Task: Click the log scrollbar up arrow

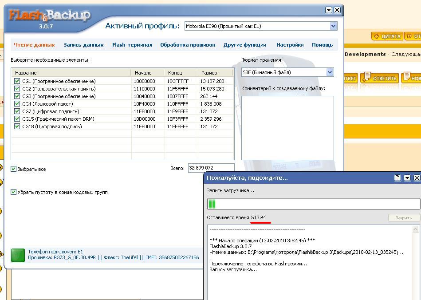Action: click(x=415, y=229)
